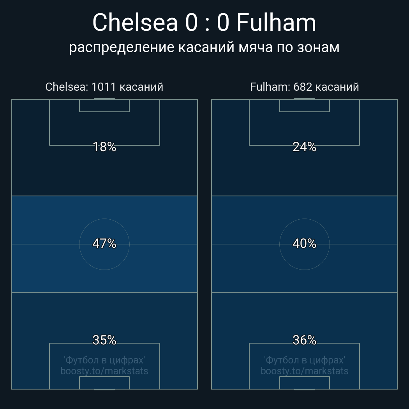Click the top six-yard box on Fulham pitch

pos(304,106)
